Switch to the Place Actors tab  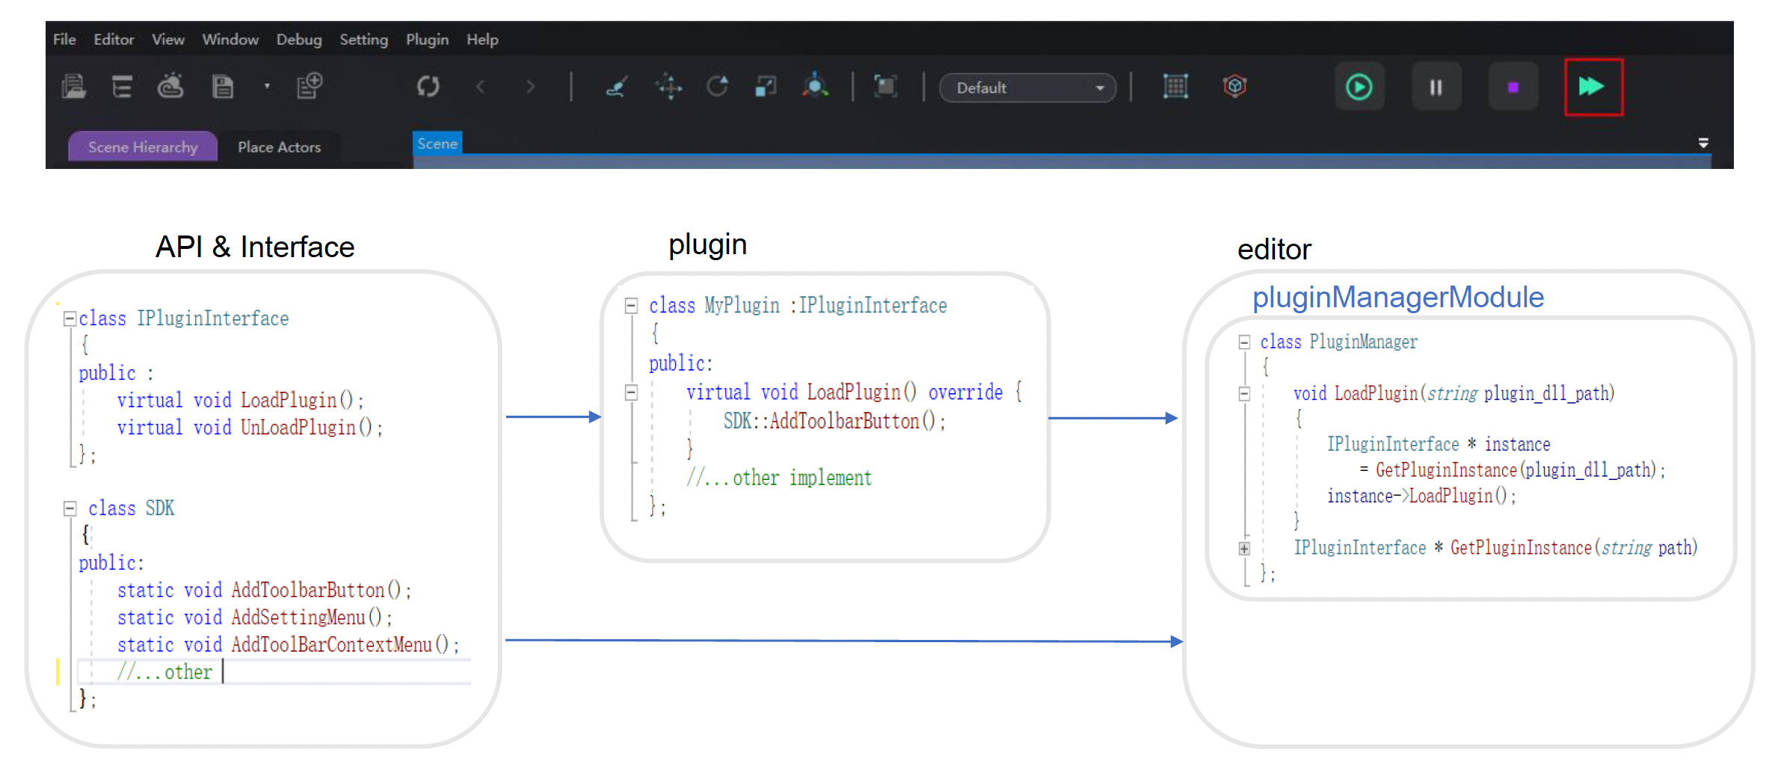[279, 147]
